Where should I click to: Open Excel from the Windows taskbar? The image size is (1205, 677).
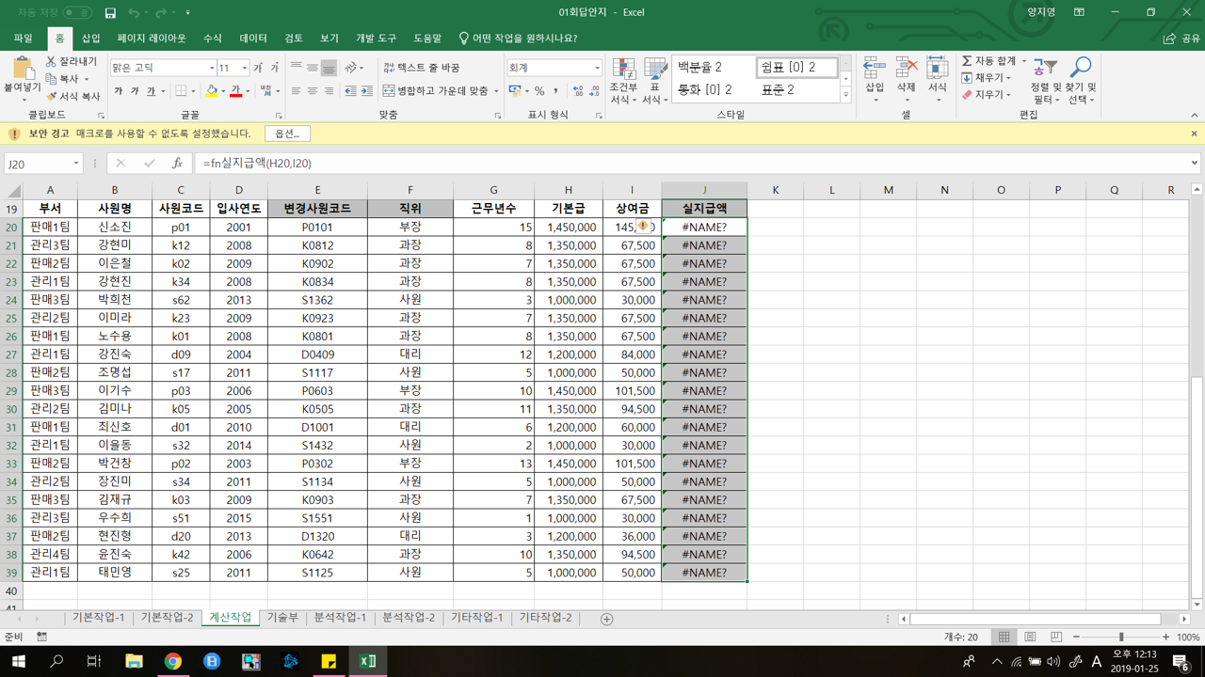pyautogui.click(x=367, y=661)
